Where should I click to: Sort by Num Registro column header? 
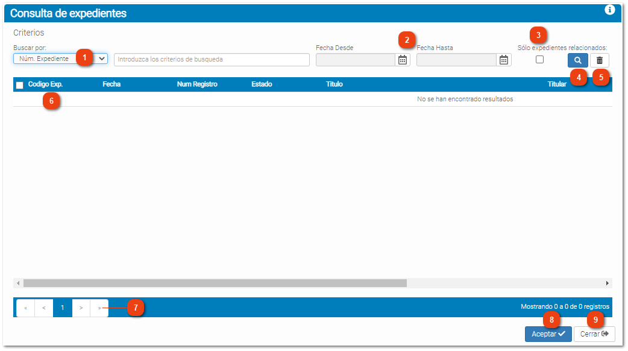coord(197,84)
